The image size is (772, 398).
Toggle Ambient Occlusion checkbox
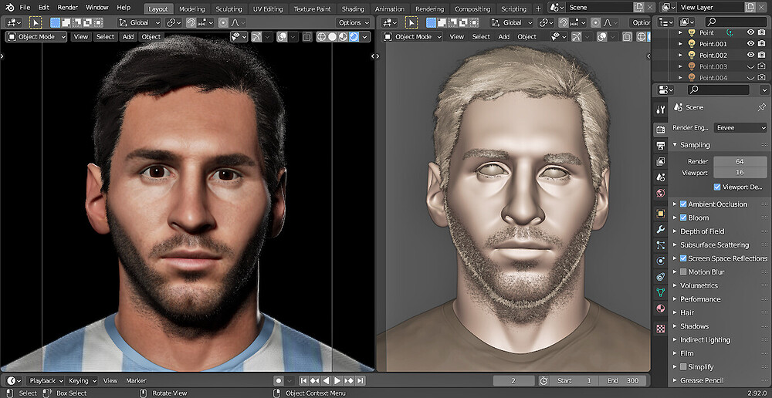[683, 204]
